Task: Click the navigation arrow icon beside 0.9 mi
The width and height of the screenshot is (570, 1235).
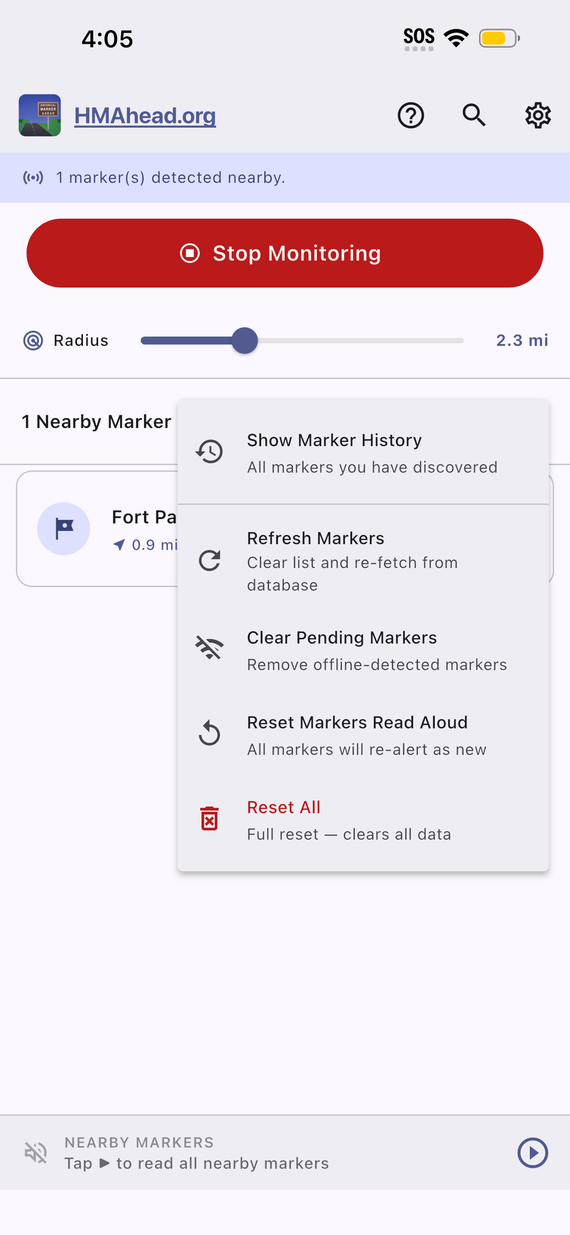Action: pyautogui.click(x=119, y=544)
